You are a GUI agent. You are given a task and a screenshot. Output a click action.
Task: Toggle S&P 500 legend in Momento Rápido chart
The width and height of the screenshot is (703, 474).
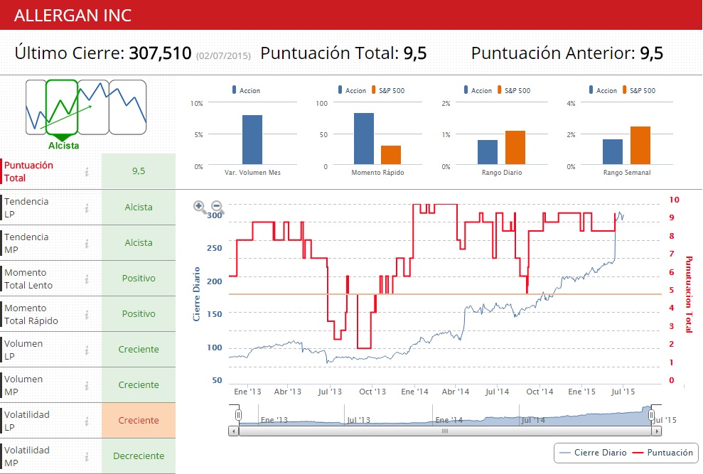(x=388, y=90)
